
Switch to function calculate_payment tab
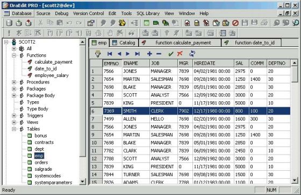[x=180, y=43]
